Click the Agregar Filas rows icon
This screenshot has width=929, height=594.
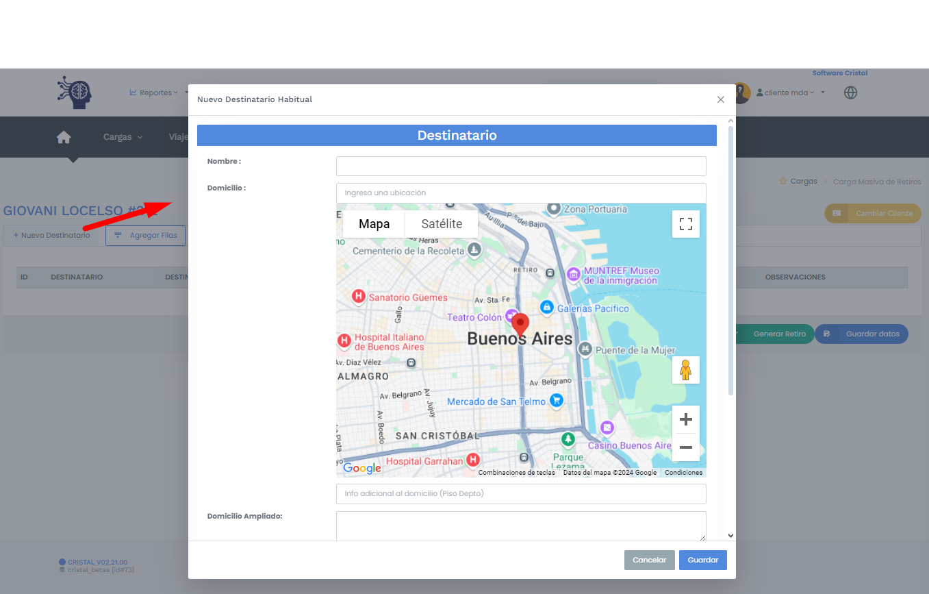118,235
